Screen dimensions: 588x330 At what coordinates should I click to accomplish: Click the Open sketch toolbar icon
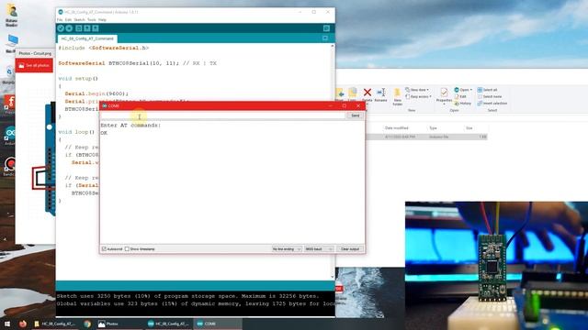click(x=87, y=28)
